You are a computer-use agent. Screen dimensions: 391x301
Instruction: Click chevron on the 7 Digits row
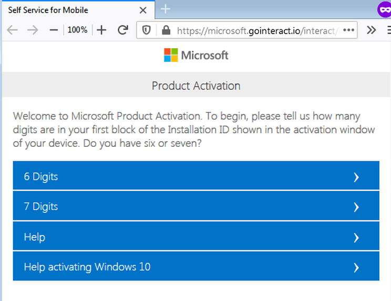(x=356, y=207)
